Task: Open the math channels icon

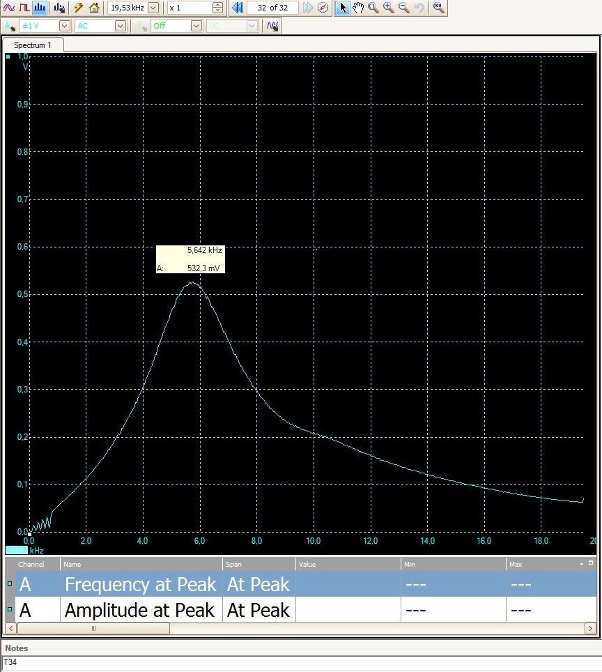Action: click(272, 26)
